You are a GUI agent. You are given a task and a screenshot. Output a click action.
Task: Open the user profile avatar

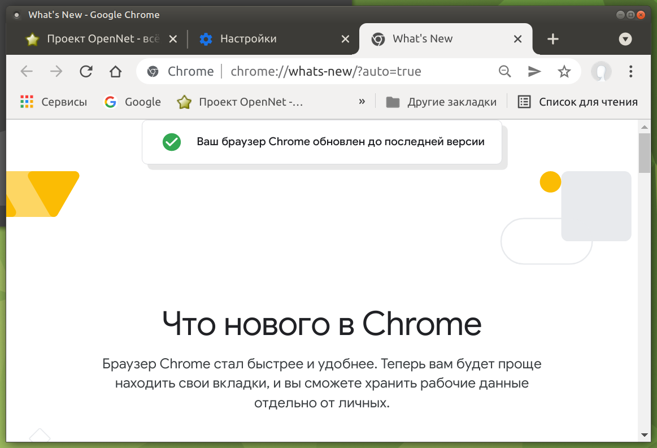tap(601, 71)
